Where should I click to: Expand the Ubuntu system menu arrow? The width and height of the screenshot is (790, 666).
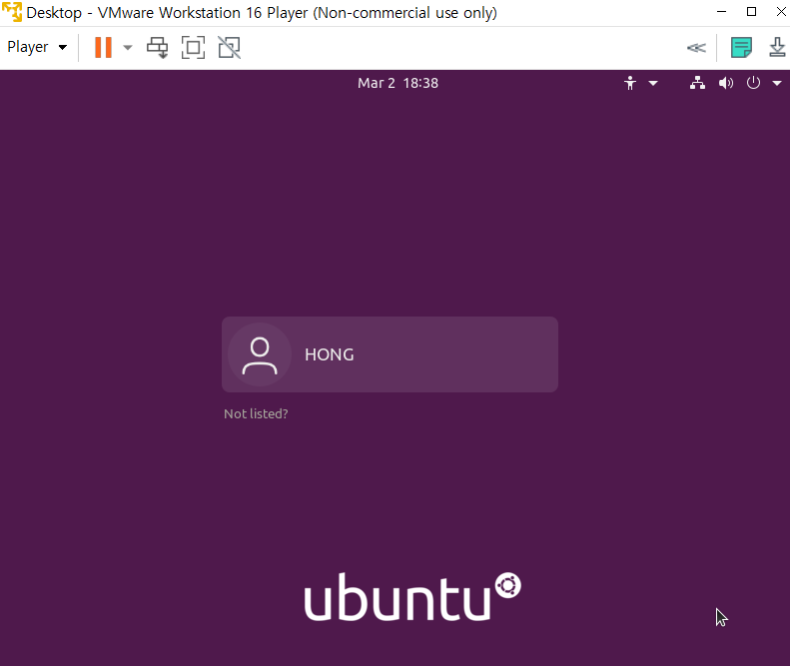click(777, 83)
